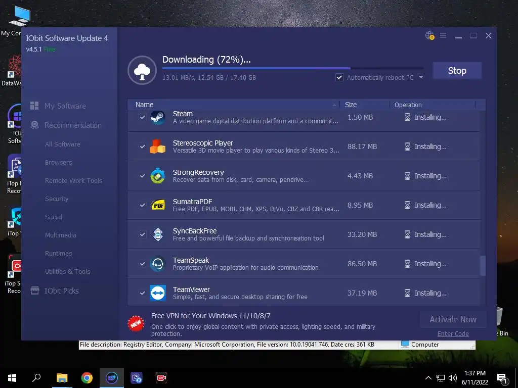Click the Stereoscopic Player cube icon
Image resolution: width=518 pixels, height=388 pixels.
(158, 147)
